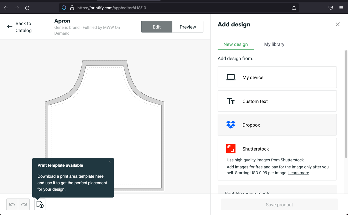Upload a design from My device
Image resolution: width=348 pixels, height=215 pixels.
click(x=277, y=77)
